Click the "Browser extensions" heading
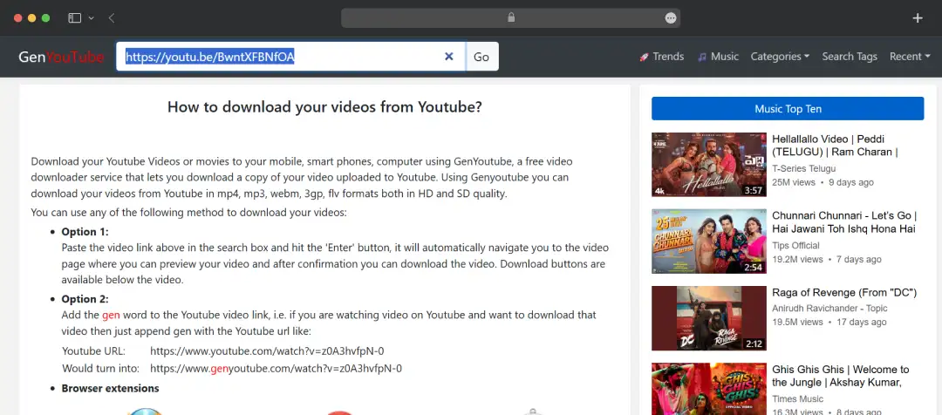The image size is (942, 415). tap(110, 388)
